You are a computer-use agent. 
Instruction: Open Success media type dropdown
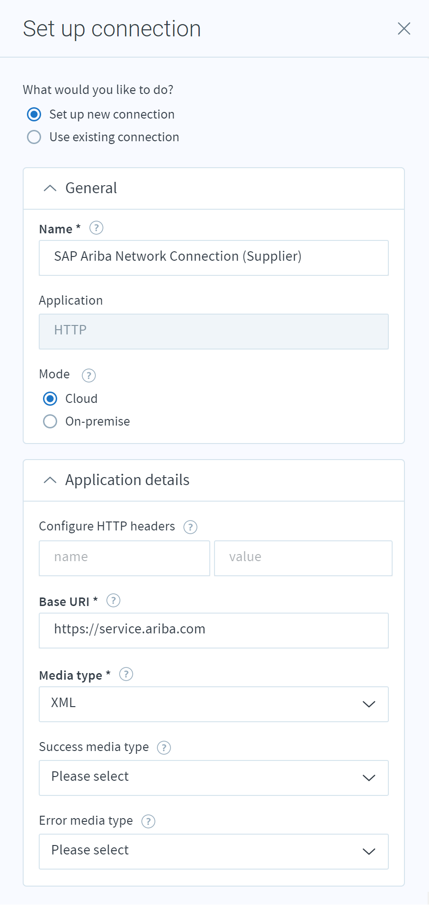[x=214, y=778]
